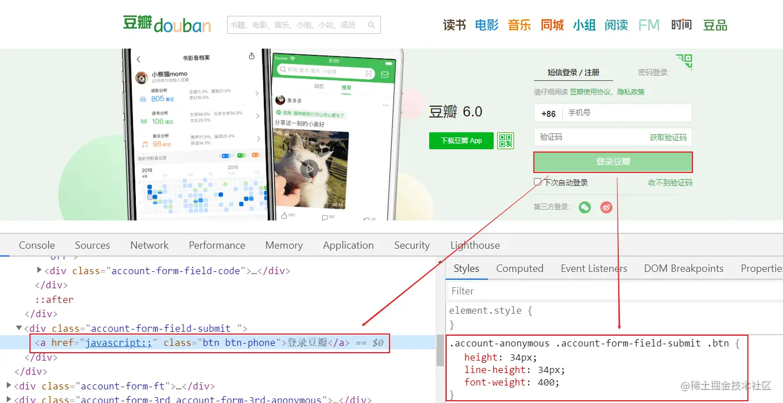Screen dimensions: 783x403
Task: Open 阅读 in the navigation
Action: (x=616, y=25)
